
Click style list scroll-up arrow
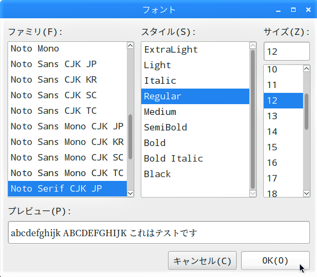[253, 46]
